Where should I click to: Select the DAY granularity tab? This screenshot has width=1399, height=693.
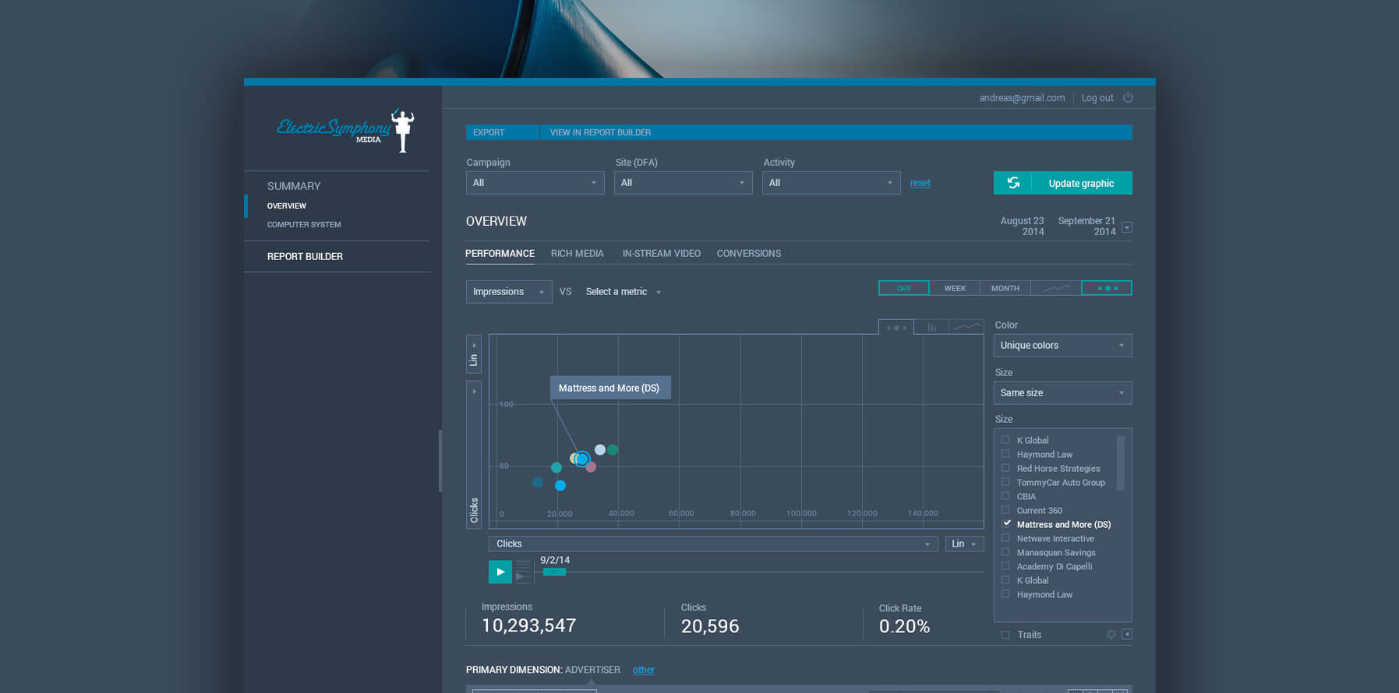904,288
